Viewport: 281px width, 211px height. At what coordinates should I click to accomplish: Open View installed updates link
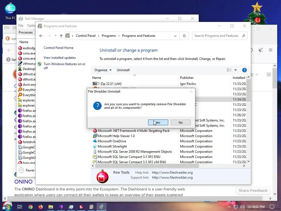[60, 58]
